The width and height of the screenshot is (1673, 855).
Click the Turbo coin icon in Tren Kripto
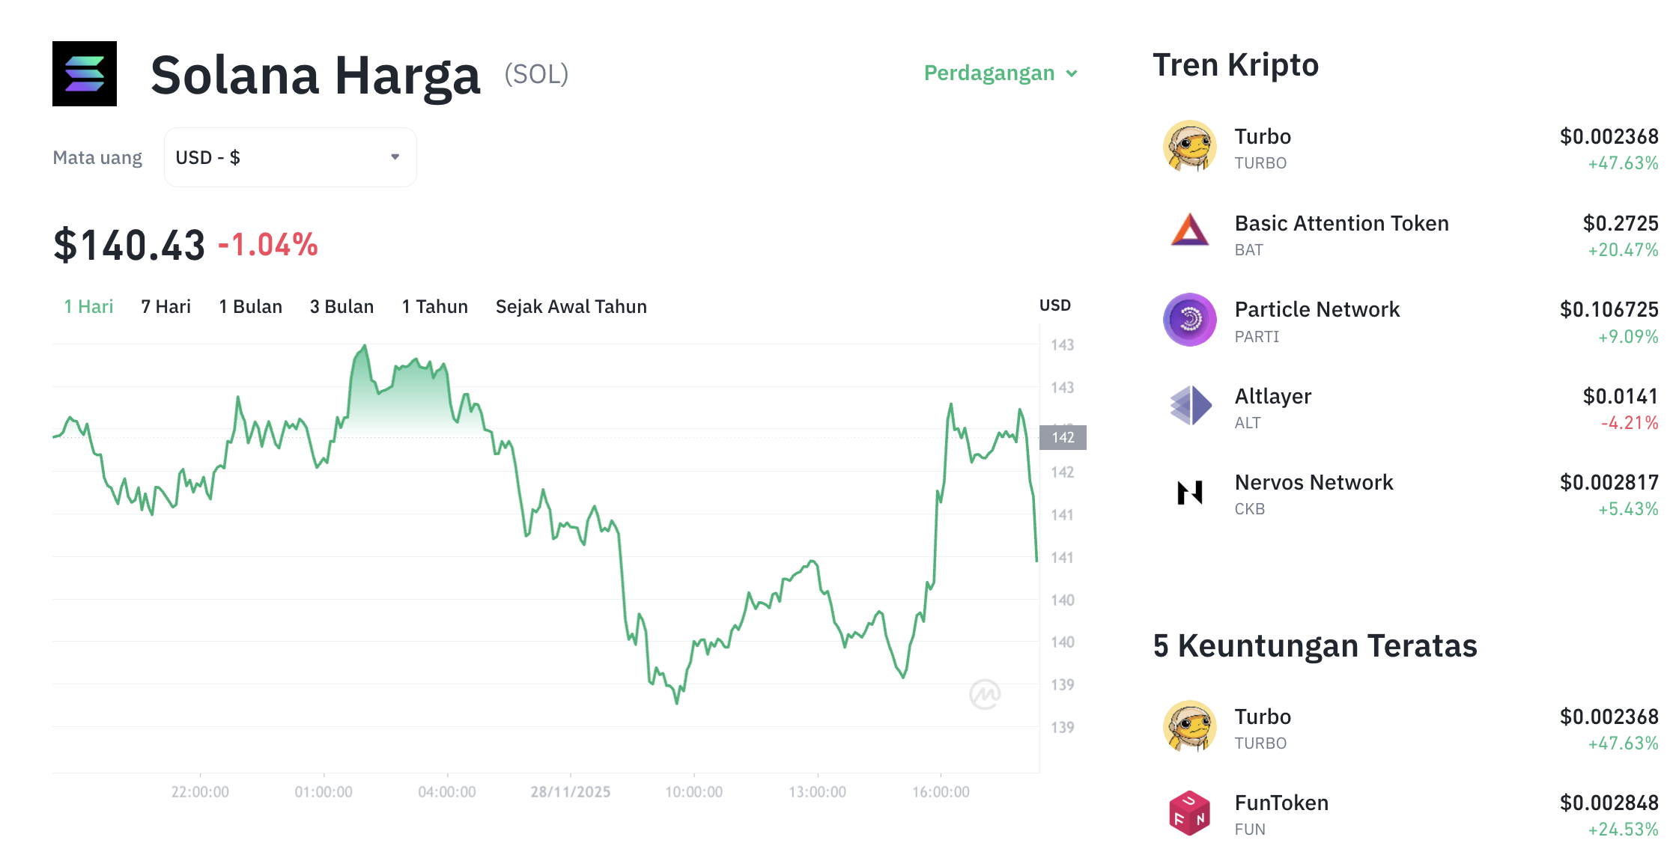click(x=1189, y=147)
